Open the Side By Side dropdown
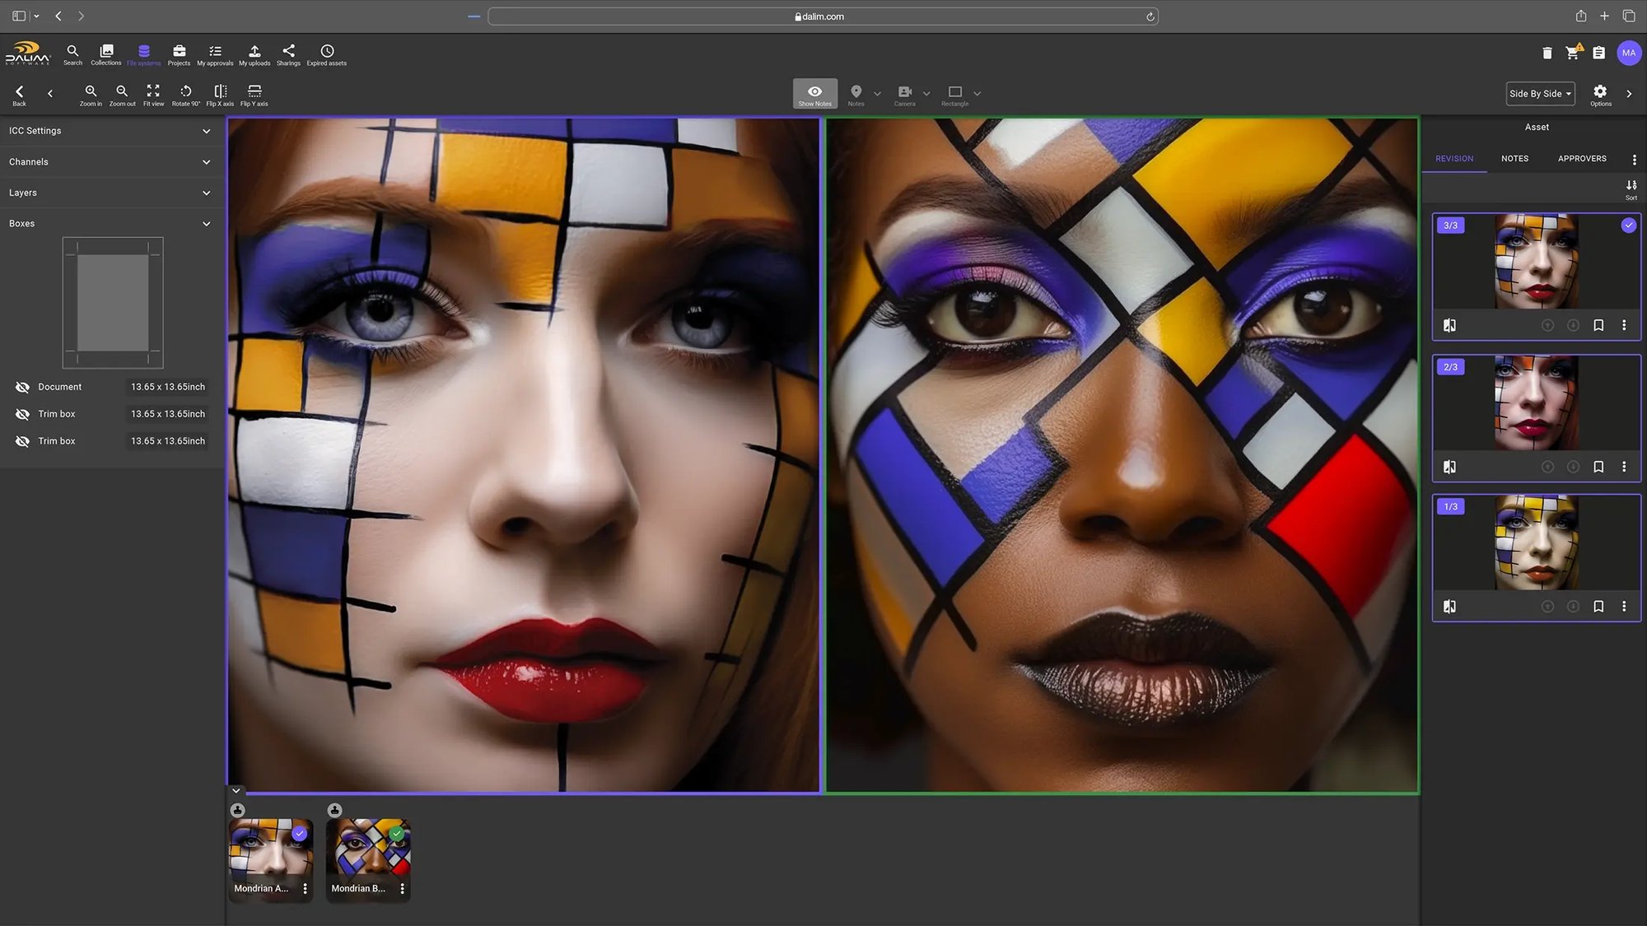The height and width of the screenshot is (926, 1647). [1540, 94]
